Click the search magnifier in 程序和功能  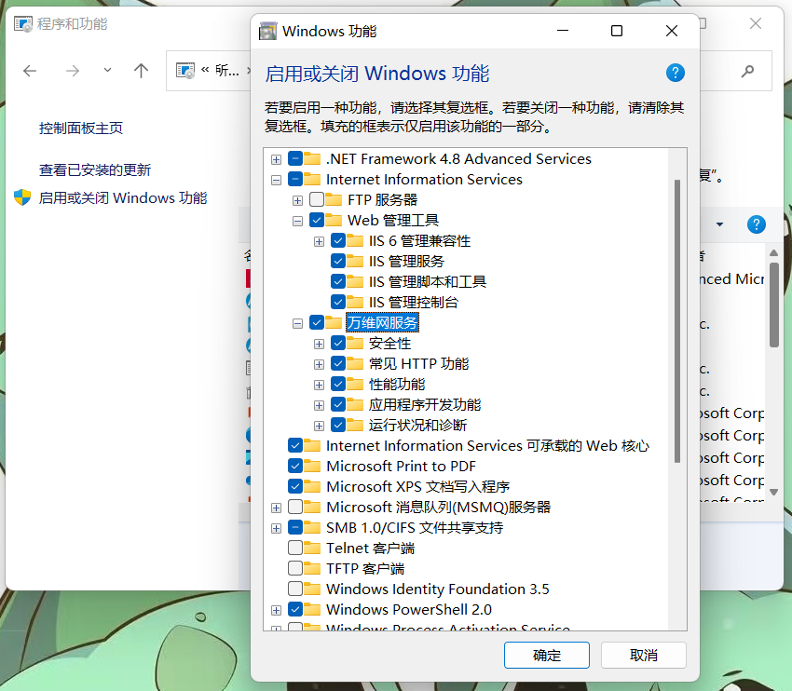point(747,71)
